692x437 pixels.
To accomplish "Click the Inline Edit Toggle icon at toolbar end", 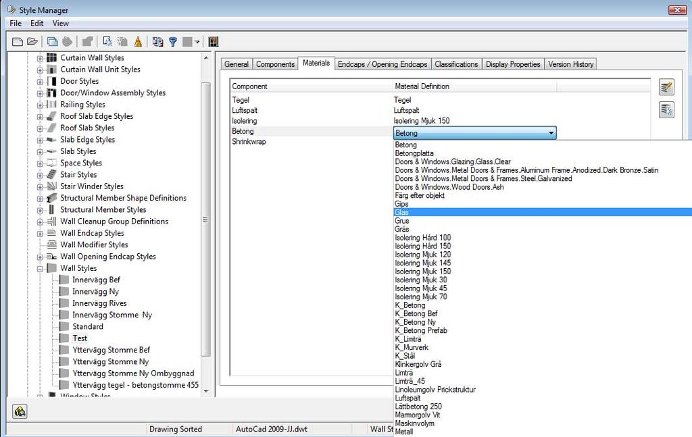I will (213, 42).
